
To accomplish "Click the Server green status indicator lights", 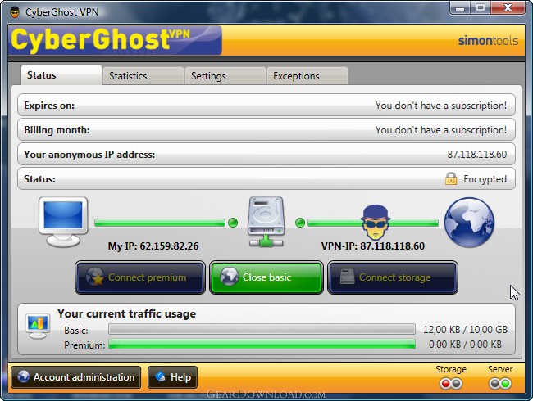I will (500, 384).
